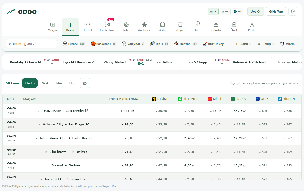This screenshot has width=304, height=191.
Task: Filter by Buz Hokeyi sport
Action: 214,44
